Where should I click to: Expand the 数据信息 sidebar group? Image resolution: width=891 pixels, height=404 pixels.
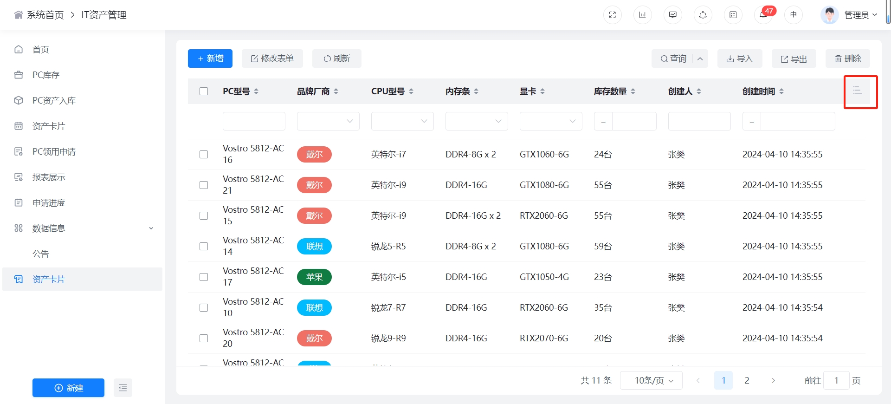click(x=83, y=228)
